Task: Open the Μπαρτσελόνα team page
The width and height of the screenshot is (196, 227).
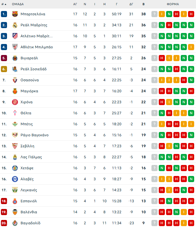Action: click(33, 14)
